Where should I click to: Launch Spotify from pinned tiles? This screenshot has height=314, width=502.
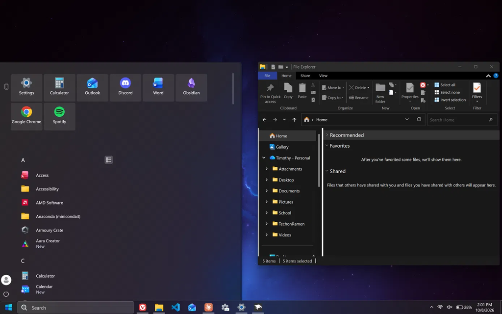[x=59, y=116]
